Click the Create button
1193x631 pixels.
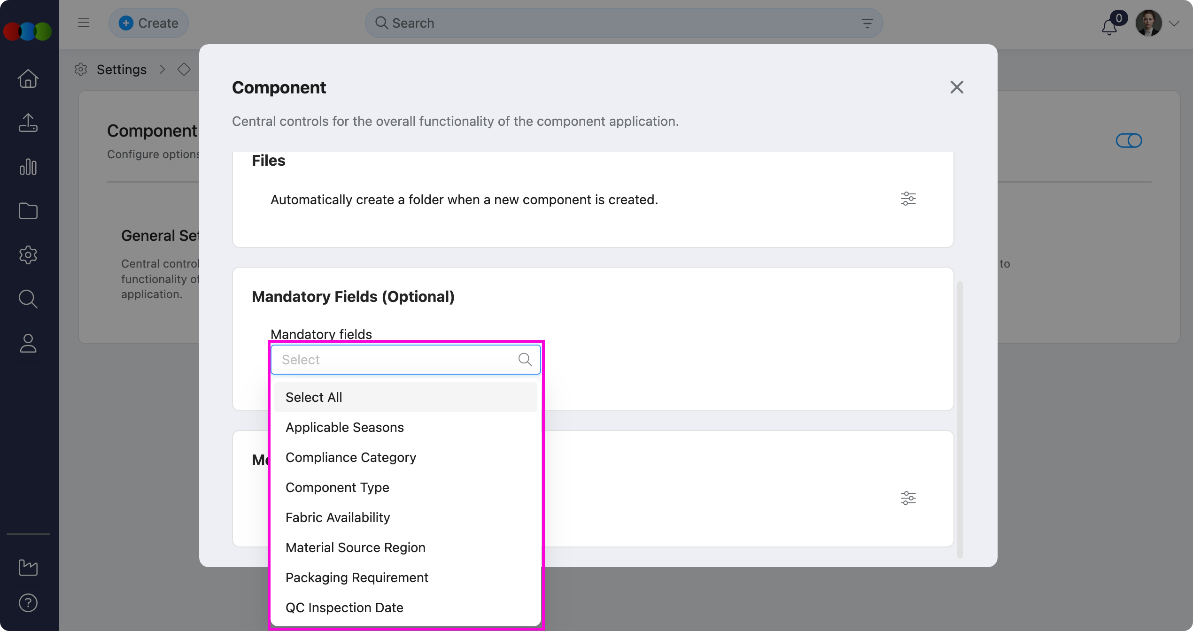pyautogui.click(x=148, y=23)
